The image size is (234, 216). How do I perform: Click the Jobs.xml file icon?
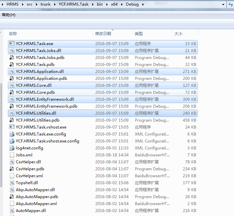tap(12, 155)
